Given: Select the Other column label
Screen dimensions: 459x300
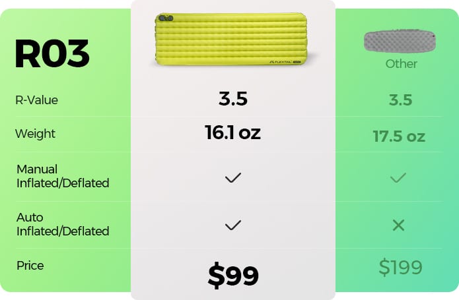Looking at the screenshot, I should [x=401, y=64].
